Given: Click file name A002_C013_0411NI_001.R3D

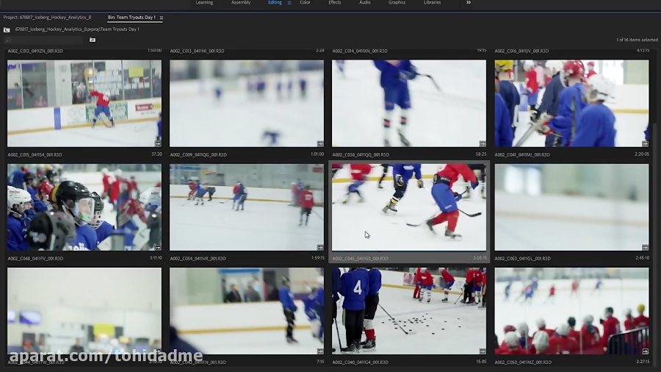Looking at the screenshot, I should (x=198, y=51).
